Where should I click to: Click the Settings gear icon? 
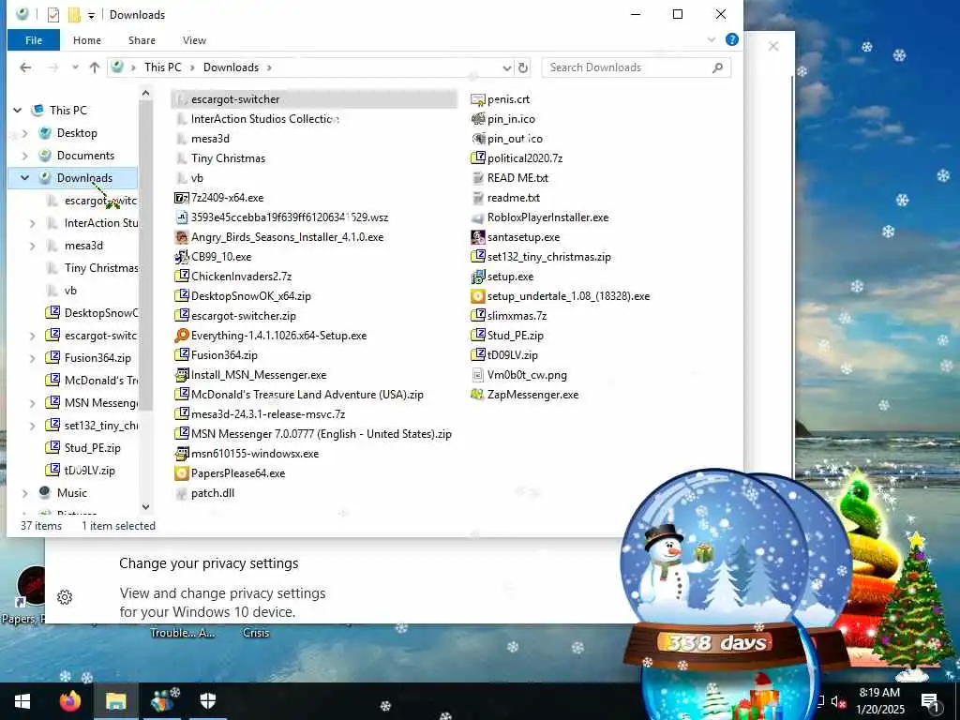pos(65,597)
